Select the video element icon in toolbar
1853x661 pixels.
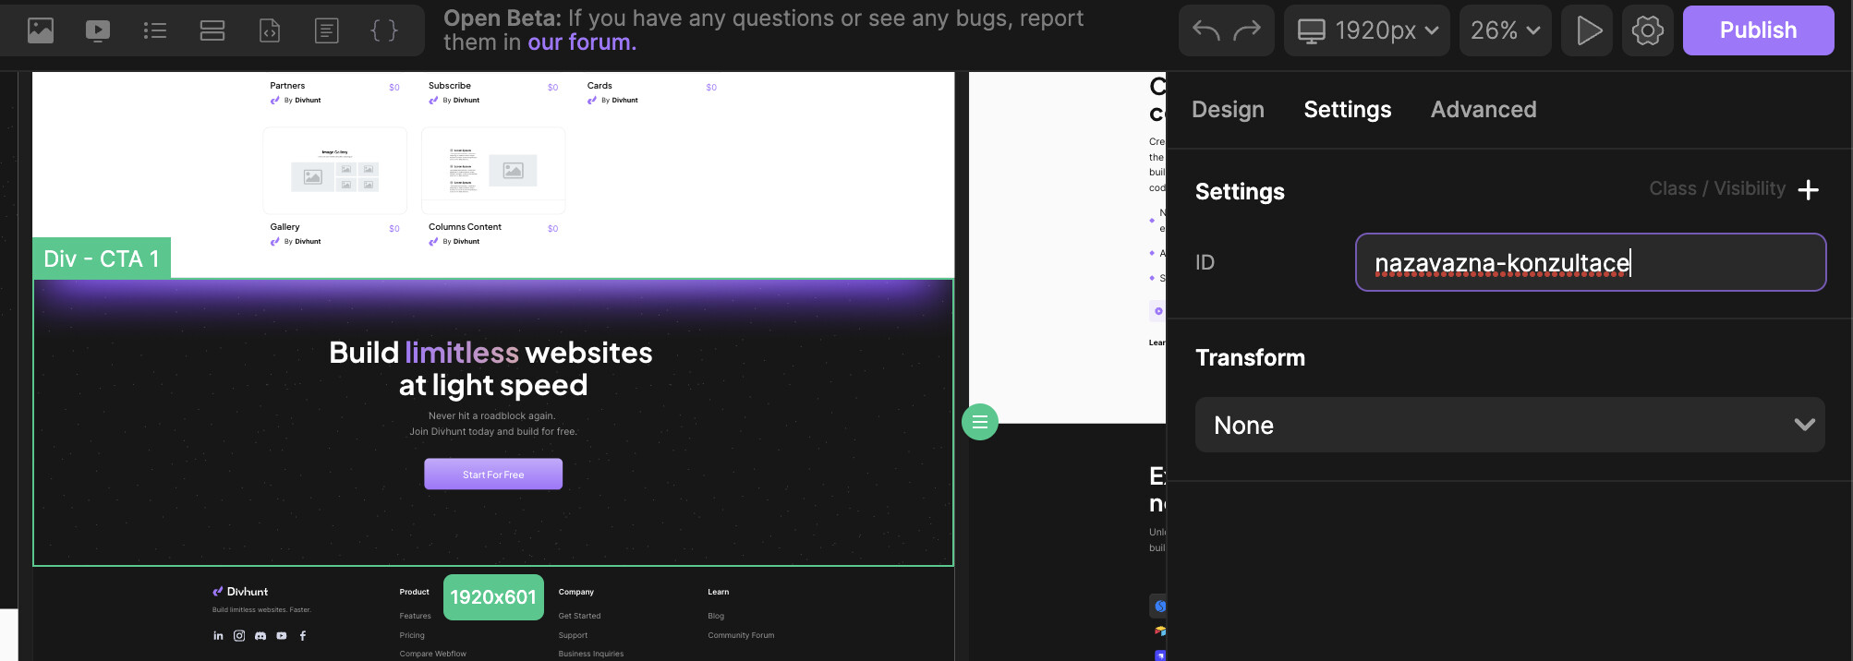tap(98, 30)
